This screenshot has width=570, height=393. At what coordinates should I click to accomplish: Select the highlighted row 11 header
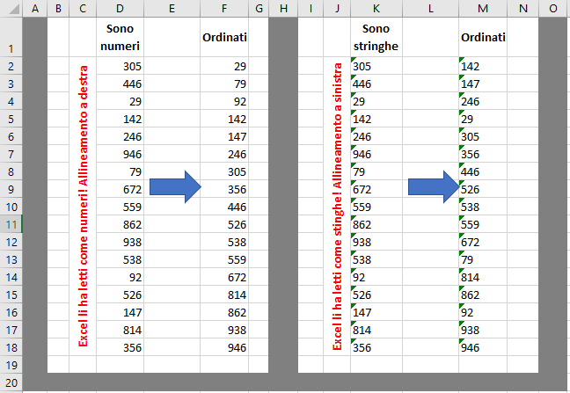pyautogui.click(x=11, y=224)
